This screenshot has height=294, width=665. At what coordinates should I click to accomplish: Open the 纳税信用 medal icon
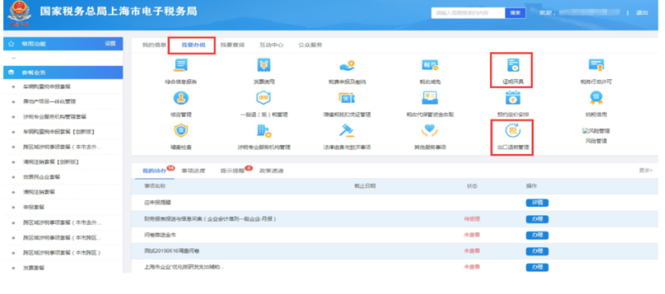point(596,99)
